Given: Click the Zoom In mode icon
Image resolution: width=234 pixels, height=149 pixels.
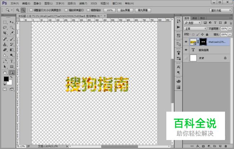Looking at the screenshot, I should (18, 10).
